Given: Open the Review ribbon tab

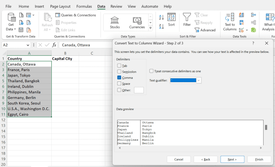Looking at the screenshot, I should pos(116,6).
